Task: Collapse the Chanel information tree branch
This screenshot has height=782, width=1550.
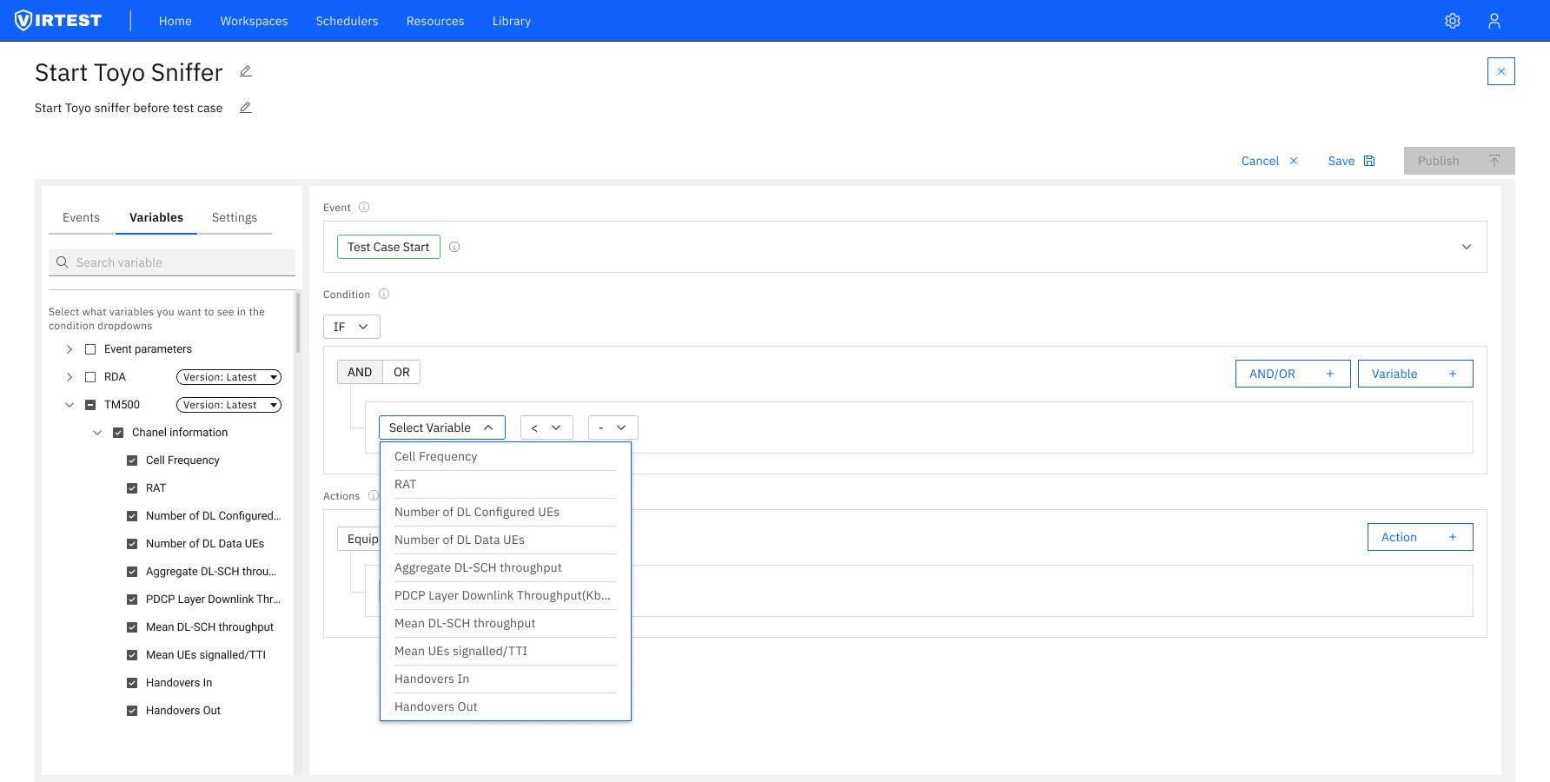Action: coord(96,432)
